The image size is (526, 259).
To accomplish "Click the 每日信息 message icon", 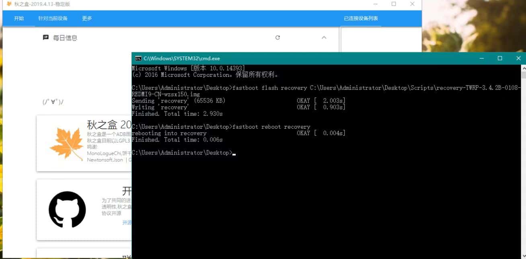I will [46, 37].
